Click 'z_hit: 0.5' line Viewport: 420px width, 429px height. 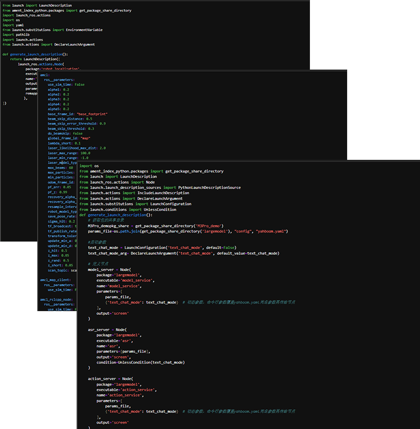(x=57, y=251)
